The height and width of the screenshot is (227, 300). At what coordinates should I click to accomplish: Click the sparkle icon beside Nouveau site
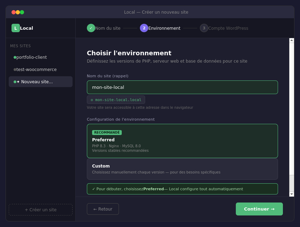coord(18,82)
